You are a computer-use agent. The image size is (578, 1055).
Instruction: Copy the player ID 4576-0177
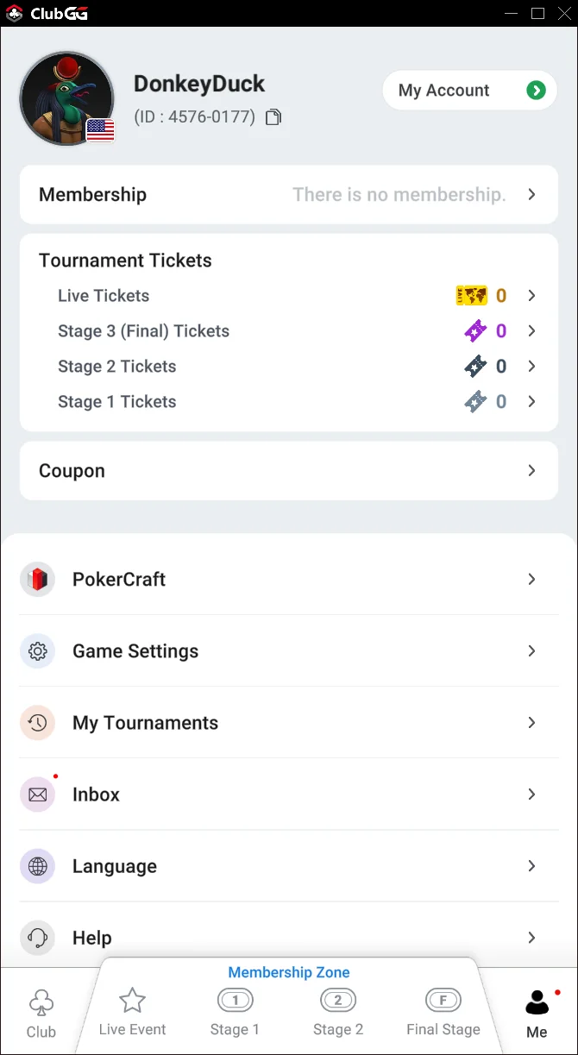[x=273, y=116]
